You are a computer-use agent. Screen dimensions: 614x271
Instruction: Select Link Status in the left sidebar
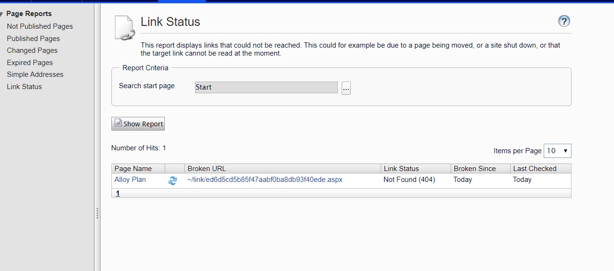point(24,87)
